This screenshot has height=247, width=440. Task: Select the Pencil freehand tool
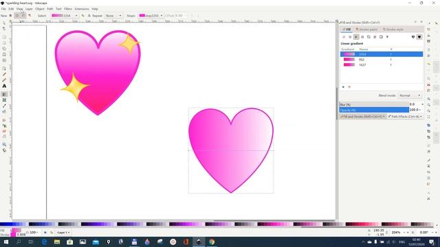(4, 75)
